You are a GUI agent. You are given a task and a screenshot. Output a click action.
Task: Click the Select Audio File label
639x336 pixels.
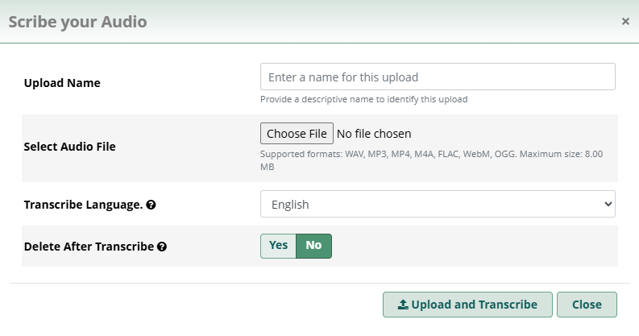pos(70,147)
